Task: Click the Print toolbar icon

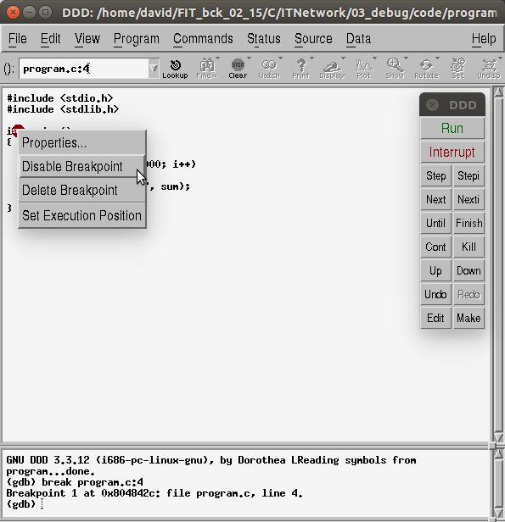Action: [x=300, y=69]
